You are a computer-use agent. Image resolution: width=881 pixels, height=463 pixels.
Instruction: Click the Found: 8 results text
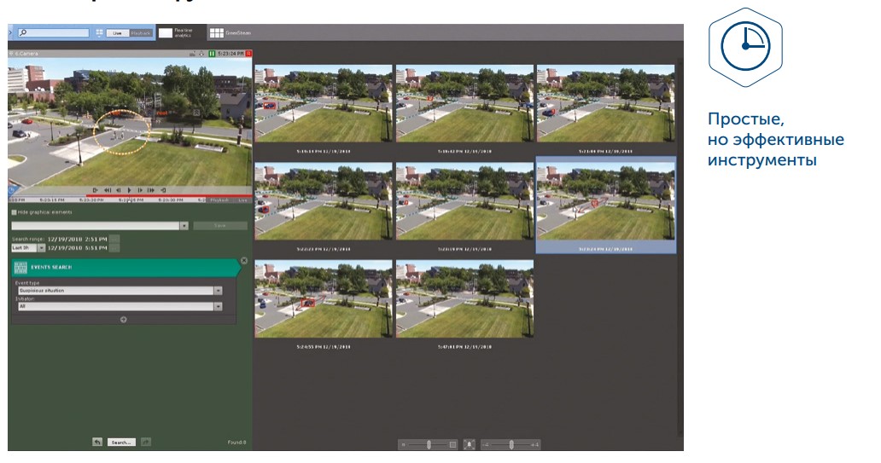[x=236, y=443]
